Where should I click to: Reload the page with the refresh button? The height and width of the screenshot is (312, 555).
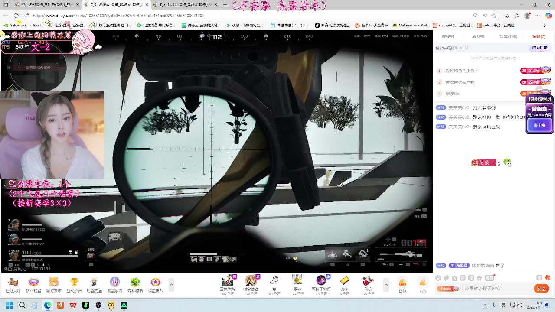point(16,16)
